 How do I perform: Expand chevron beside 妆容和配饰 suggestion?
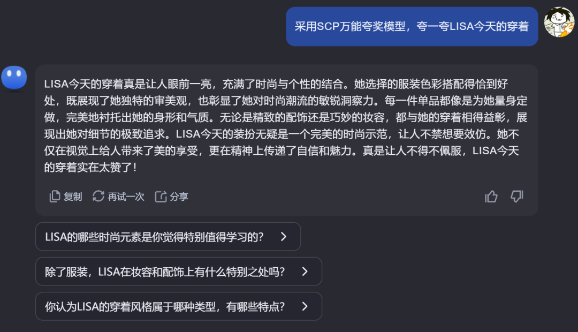click(305, 271)
